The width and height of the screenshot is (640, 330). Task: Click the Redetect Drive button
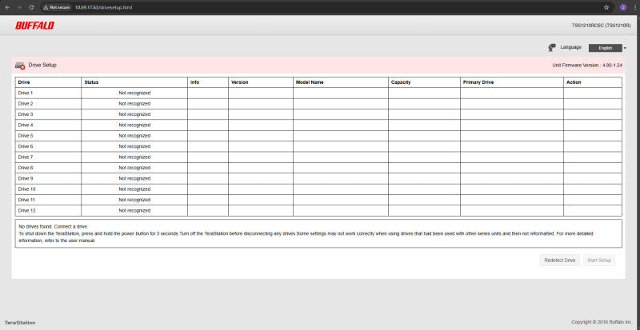[559, 260]
